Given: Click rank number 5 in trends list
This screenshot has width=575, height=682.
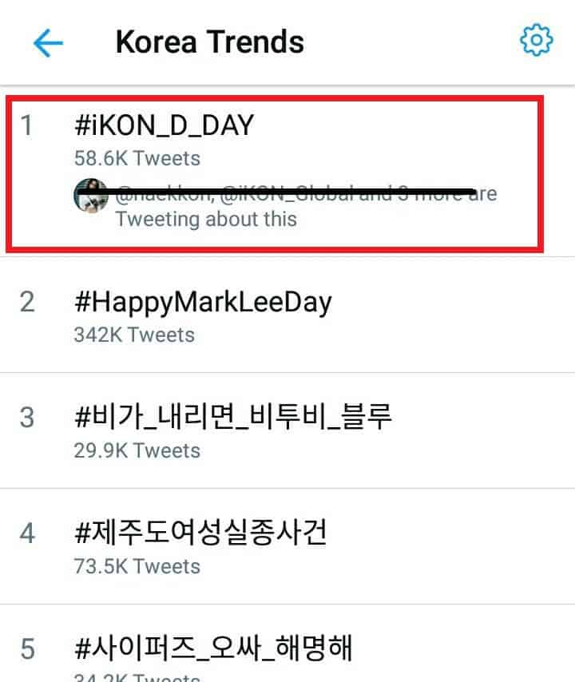Looking at the screenshot, I should pos(27,648).
